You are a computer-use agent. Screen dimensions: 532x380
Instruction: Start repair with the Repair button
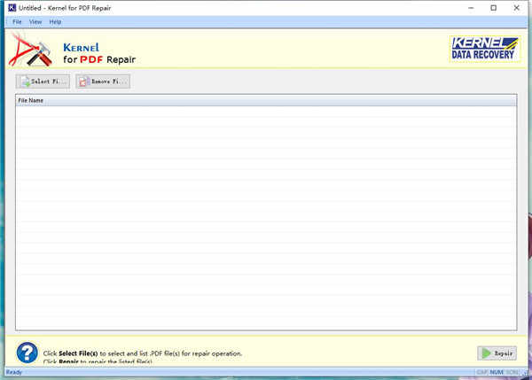click(497, 353)
